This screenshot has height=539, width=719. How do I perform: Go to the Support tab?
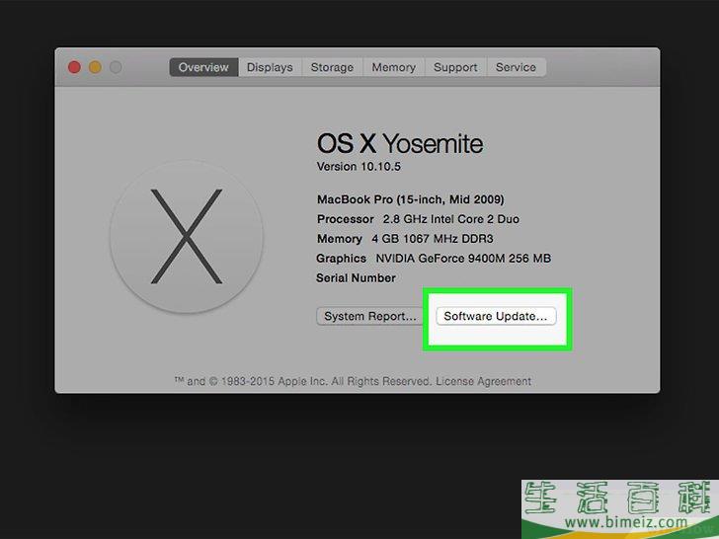click(455, 67)
